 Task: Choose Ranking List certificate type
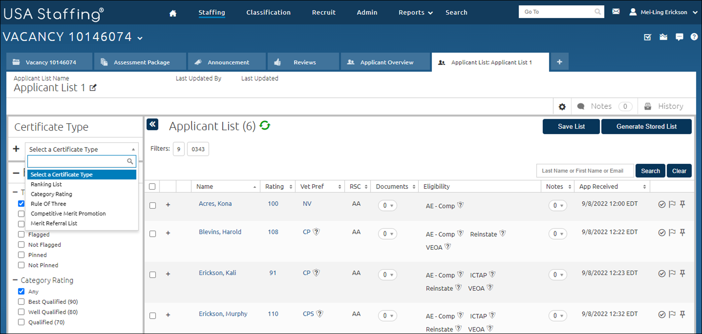pyautogui.click(x=82, y=184)
